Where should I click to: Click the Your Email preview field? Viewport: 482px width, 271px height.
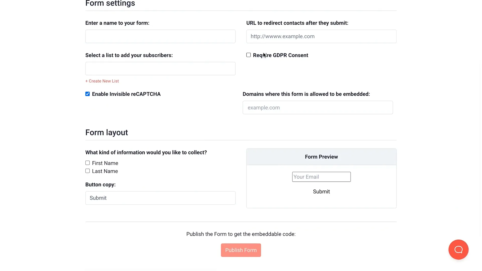click(321, 177)
